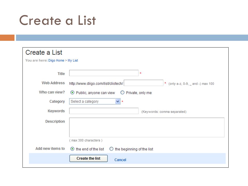Click the hint text '(Keywords: comma separated)'
248x186 pixels.
(164, 112)
